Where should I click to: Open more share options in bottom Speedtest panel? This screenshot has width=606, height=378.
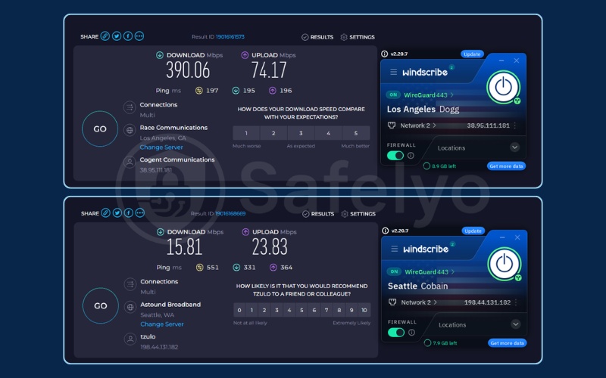point(140,213)
